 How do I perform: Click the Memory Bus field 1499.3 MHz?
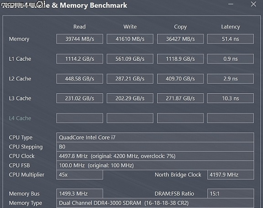[79, 193]
